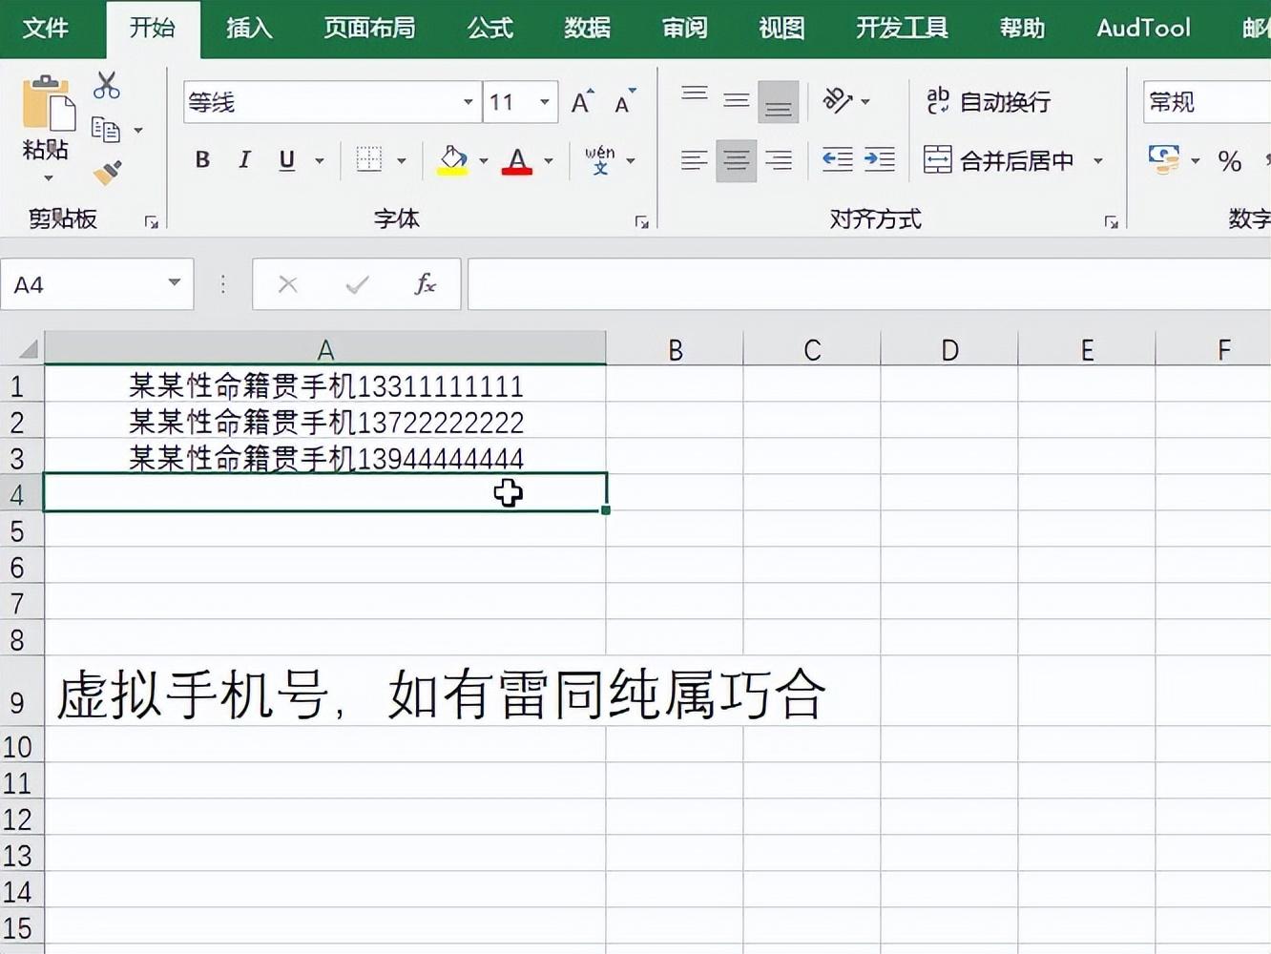Open the Name Box dropdown arrow
Screen dimensions: 1271x954
175,282
